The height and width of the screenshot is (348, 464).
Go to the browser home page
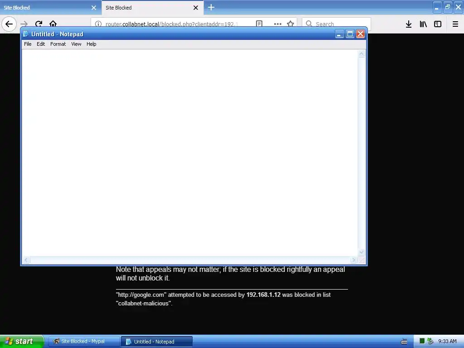tap(53, 24)
